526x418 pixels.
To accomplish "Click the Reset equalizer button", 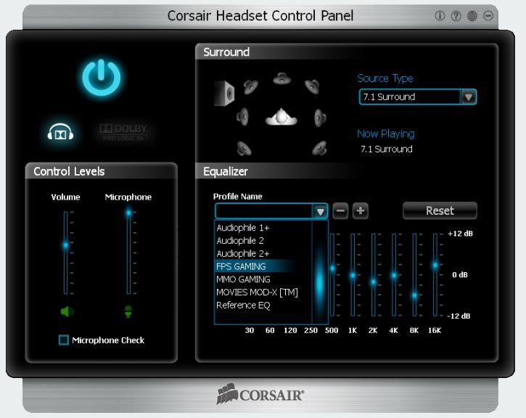I will pyautogui.click(x=440, y=210).
